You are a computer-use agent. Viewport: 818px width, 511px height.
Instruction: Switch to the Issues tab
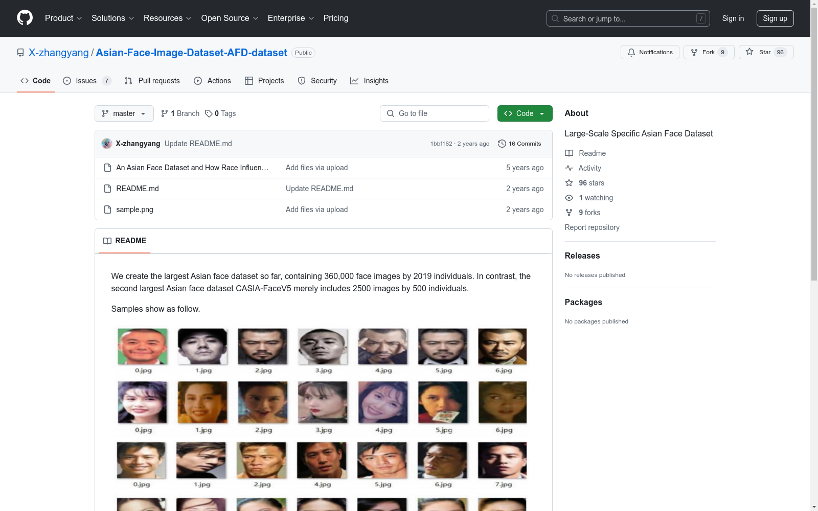click(86, 81)
